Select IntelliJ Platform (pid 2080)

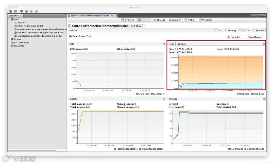(x=30, y=26)
